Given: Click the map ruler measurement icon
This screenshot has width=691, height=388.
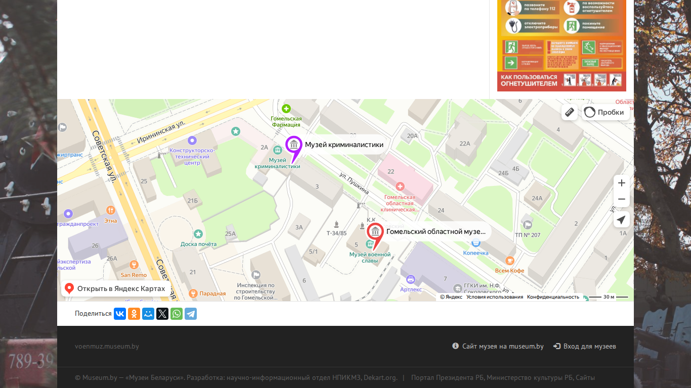Looking at the screenshot, I should tap(570, 112).
